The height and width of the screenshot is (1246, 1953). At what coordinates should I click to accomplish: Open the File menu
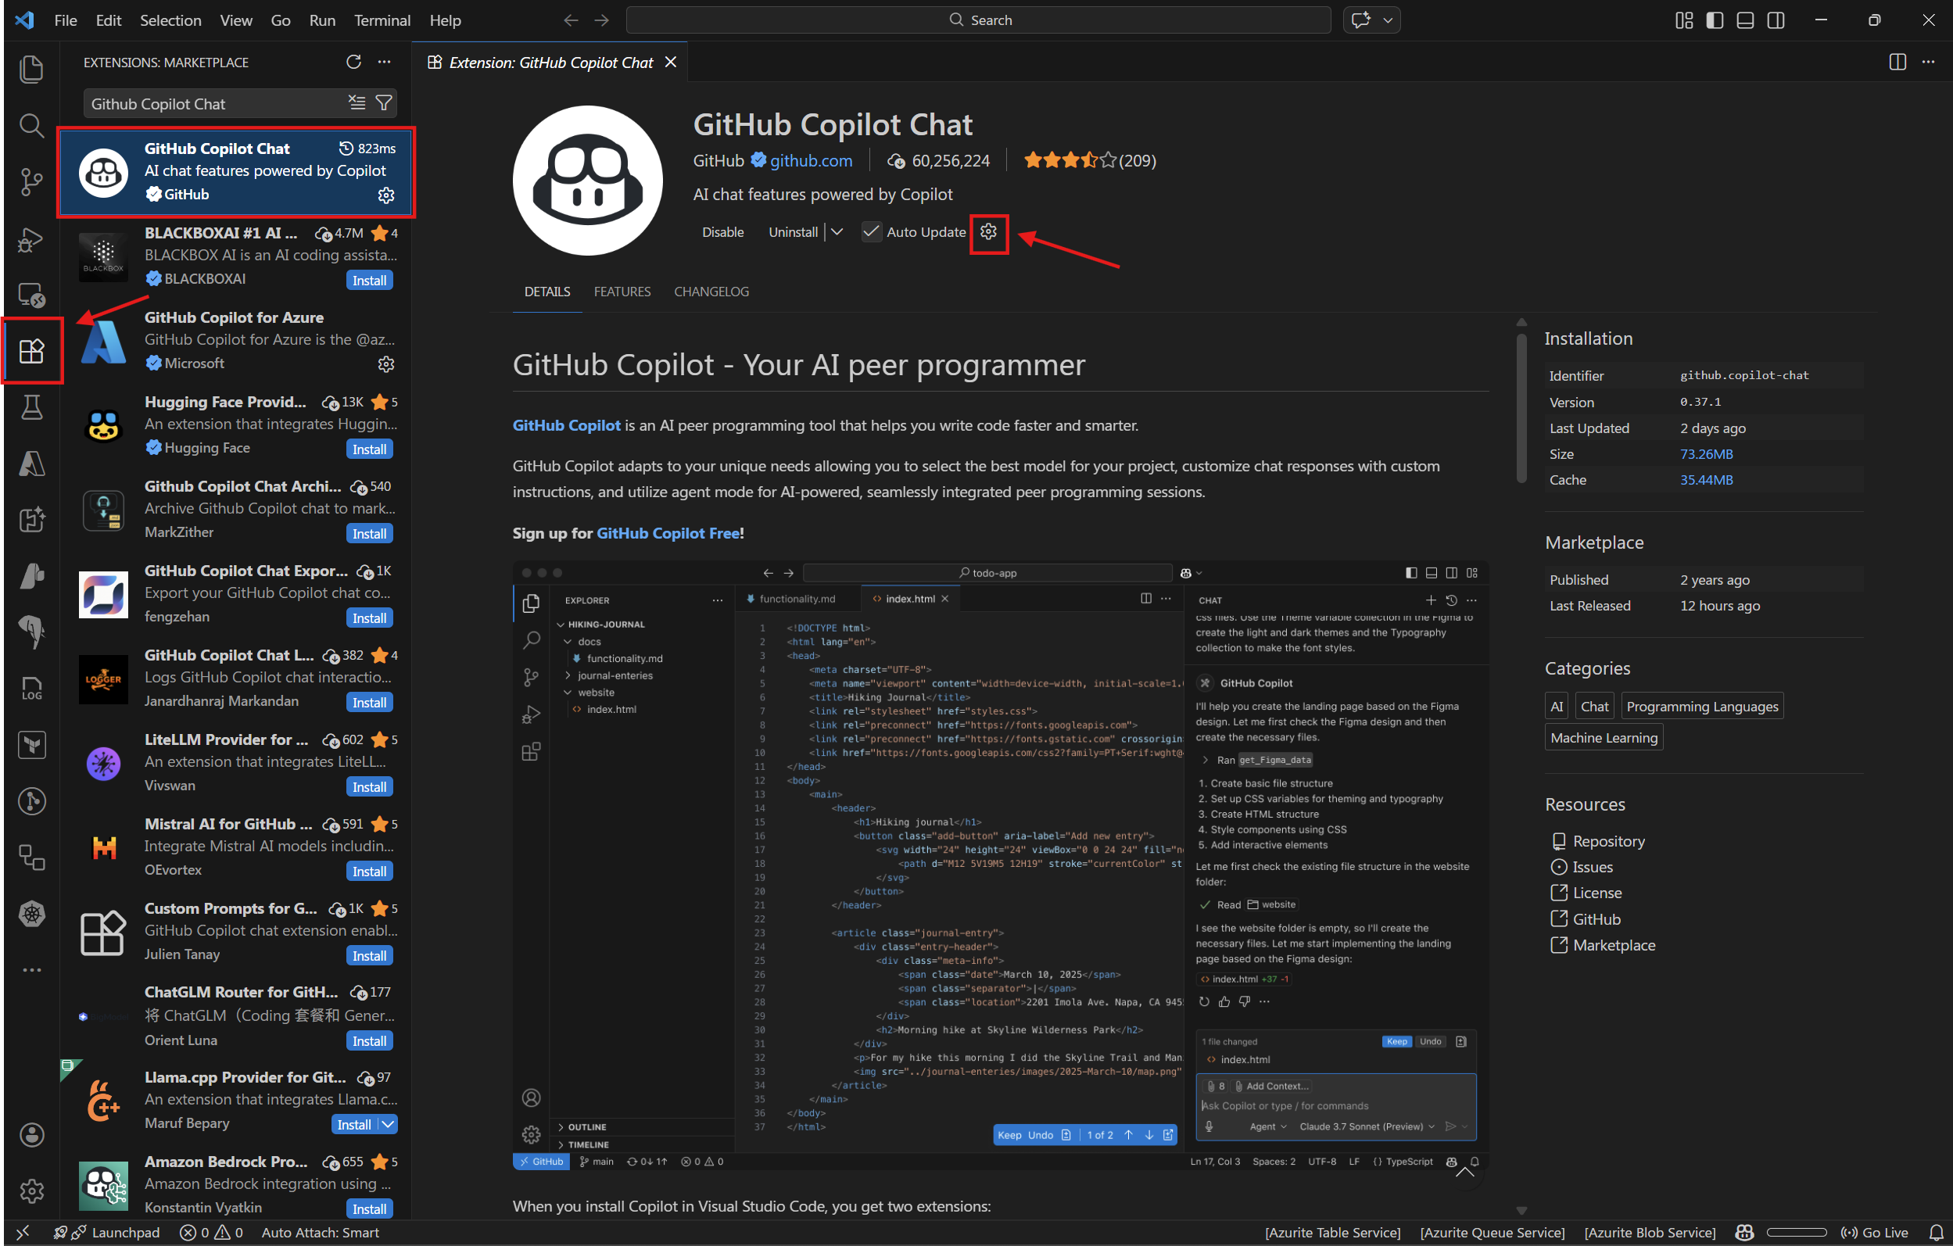[66, 20]
